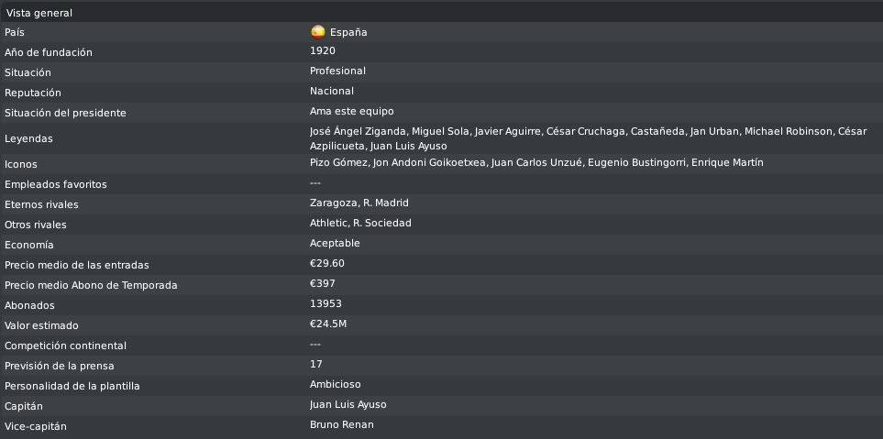Open captain Juan Luis Ayuso profile
The image size is (883, 439).
[348, 405]
